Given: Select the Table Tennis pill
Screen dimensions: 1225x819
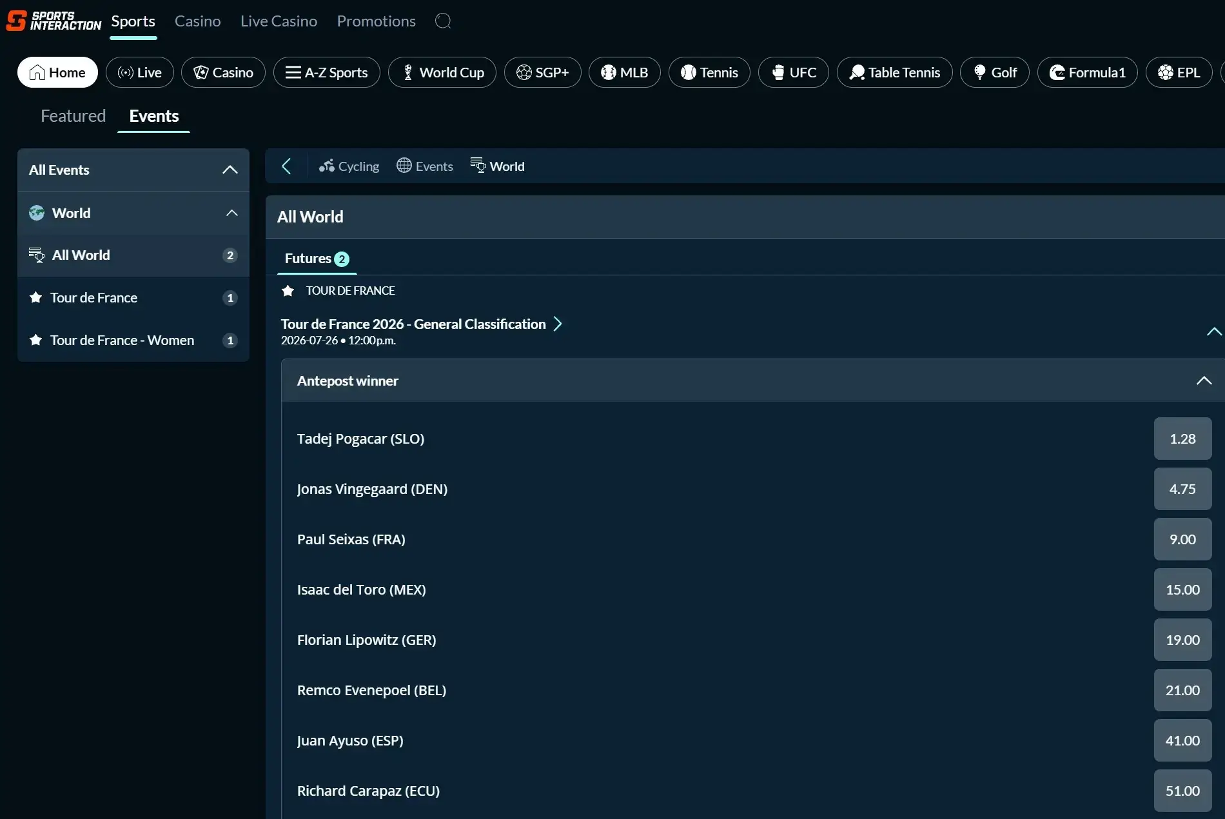Looking at the screenshot, I should [895, 72].
